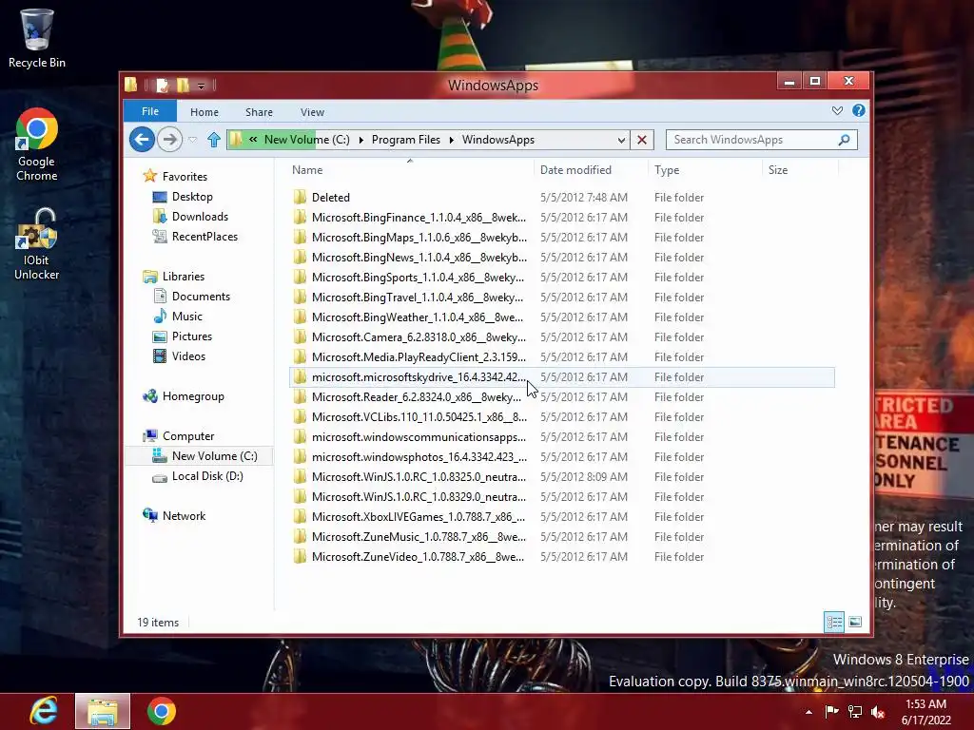The height and width of the screenshot is (730, 974).
Task: Show hidden tray icons arrow
Action: pyautogui.click(x=808, y=712)
